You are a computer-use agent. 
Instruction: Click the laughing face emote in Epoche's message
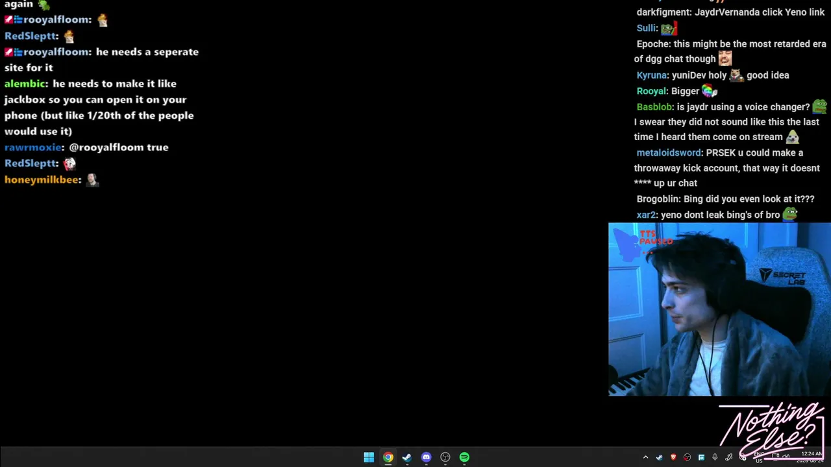coord(725,58)
